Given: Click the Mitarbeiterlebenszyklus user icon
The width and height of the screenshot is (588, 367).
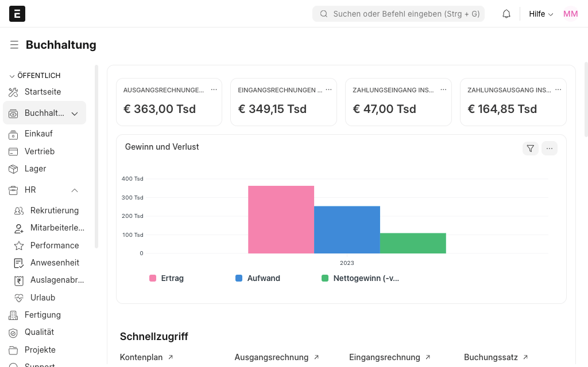Looking at the screenshot, I should point(19,228).
